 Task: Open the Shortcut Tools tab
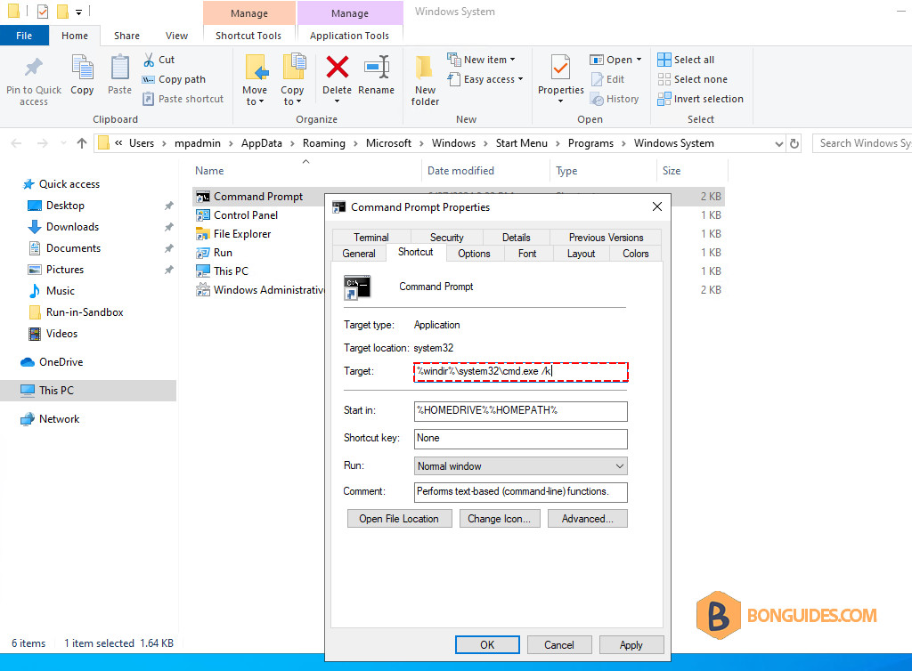248,36
